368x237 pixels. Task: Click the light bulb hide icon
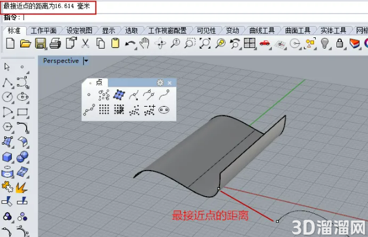325,43
